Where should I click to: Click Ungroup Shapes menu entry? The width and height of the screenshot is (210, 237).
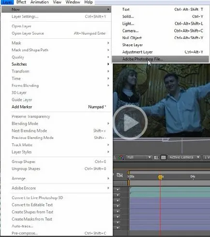(x=56, y=168)
